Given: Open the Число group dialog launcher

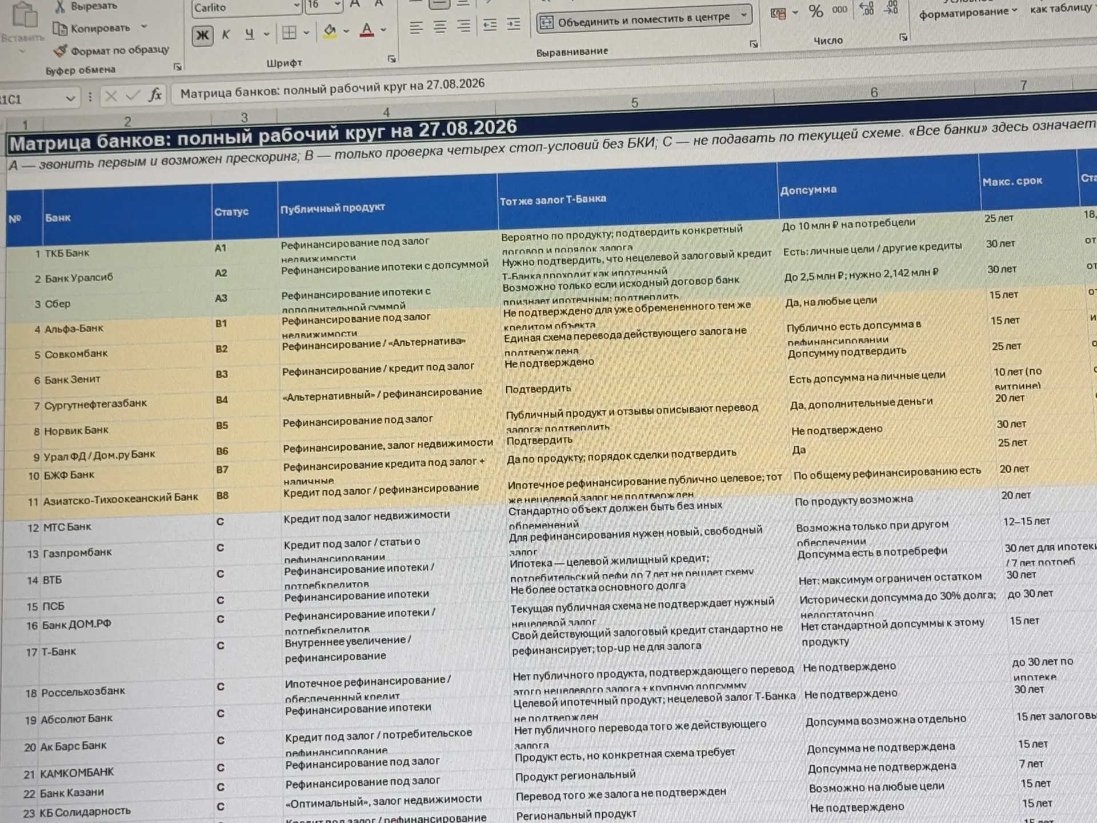Looking at the screenshot, I should click(x=903, y=37).
